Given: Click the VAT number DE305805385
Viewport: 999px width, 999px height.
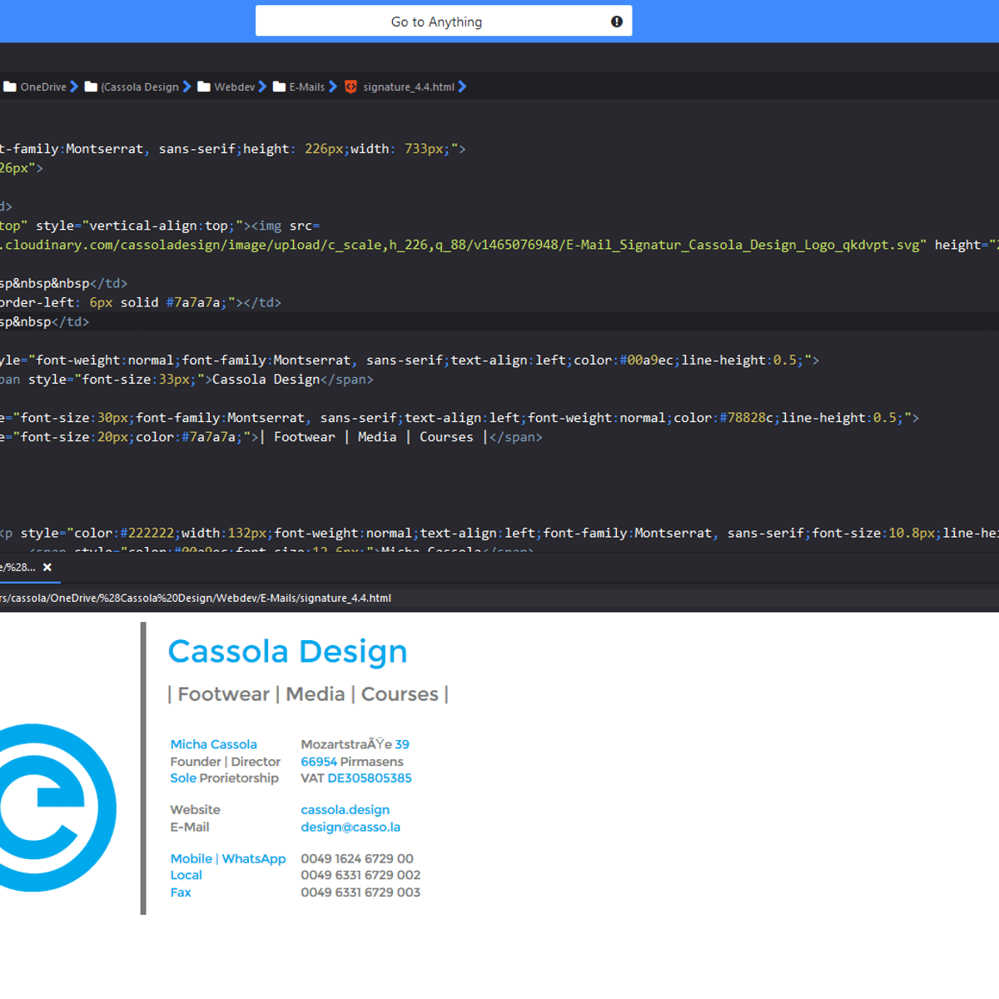Looking at the screenshot, I should click(370, 778).
